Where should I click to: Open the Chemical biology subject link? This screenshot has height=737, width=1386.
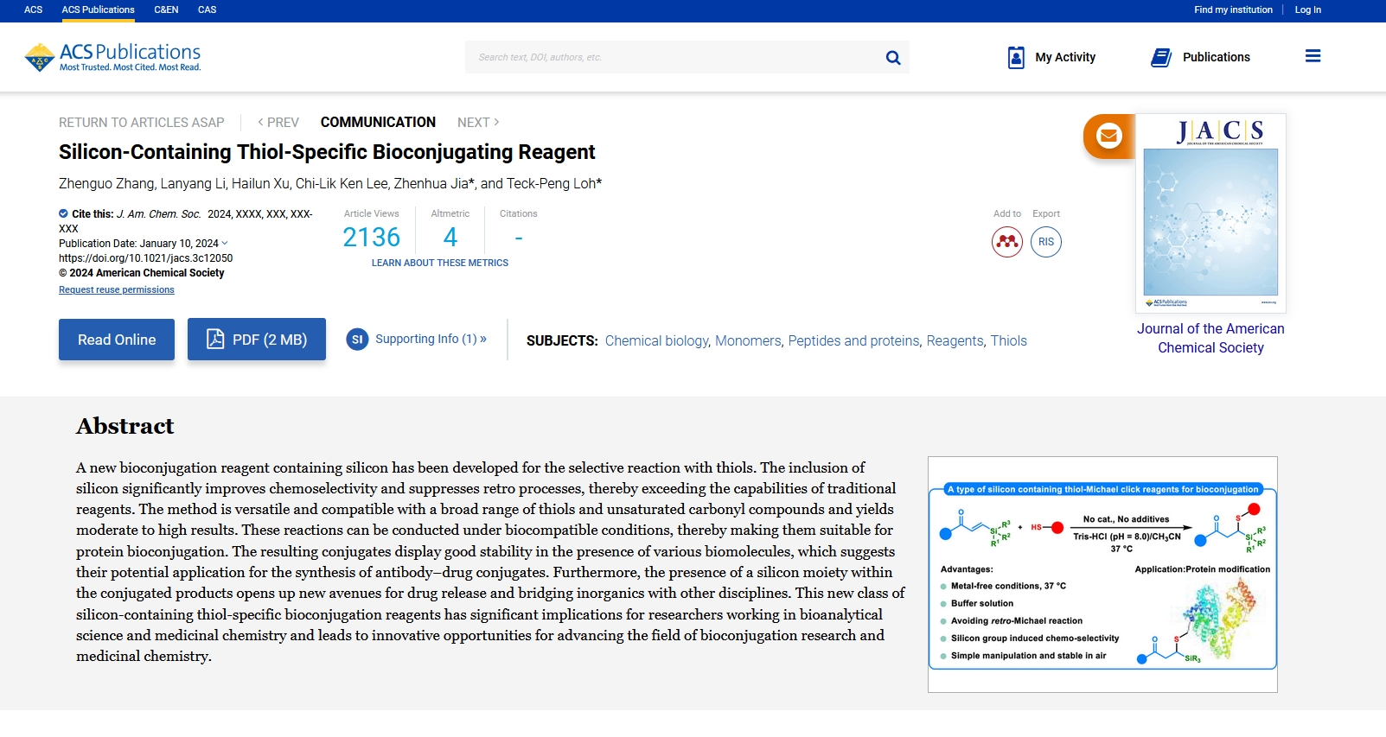click(x=656, y=341)
